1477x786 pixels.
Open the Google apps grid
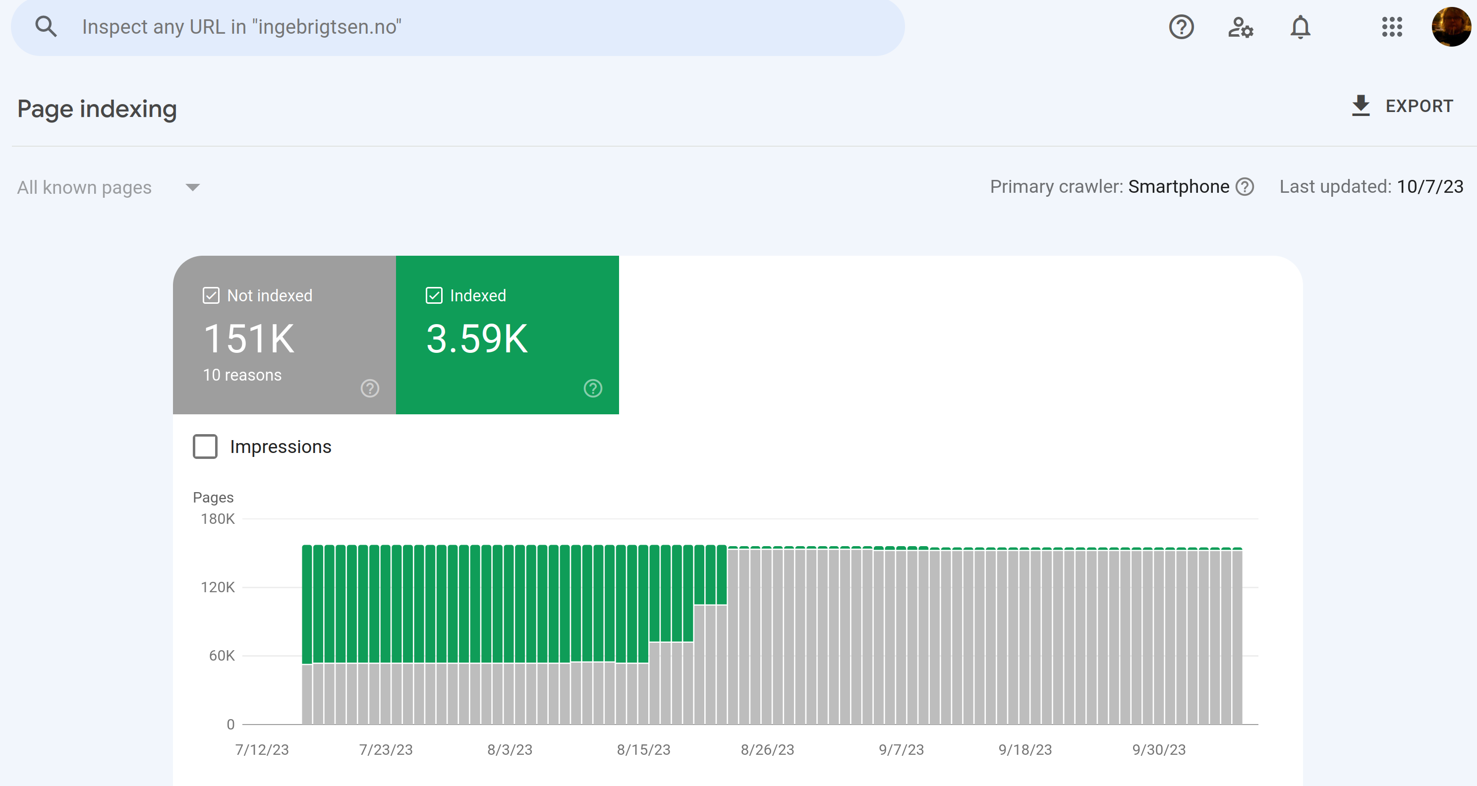[x=1392, y=27]
